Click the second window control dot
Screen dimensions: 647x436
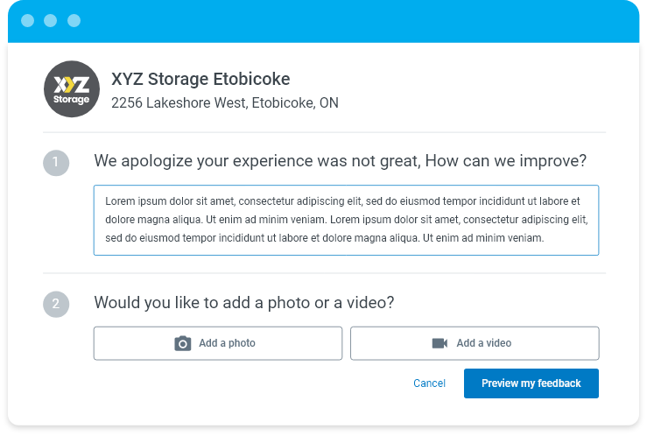pyautogui.click(x=51, y=20)
